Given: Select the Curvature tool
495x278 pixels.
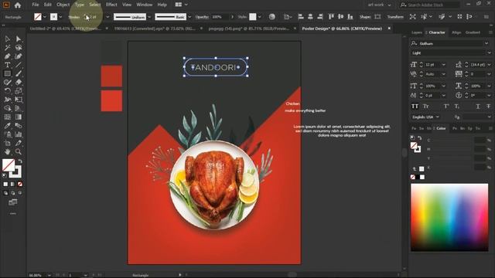Looking at the screenshot, I should coord(19,56).
